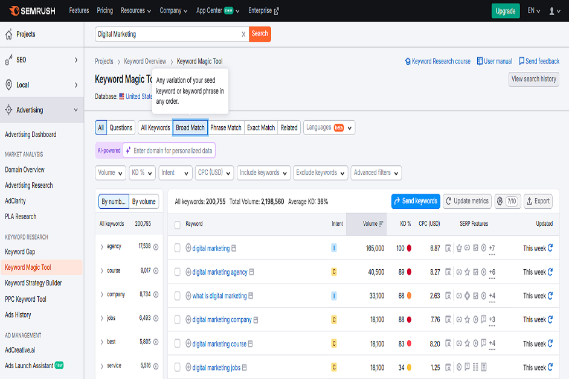This screenshot has height=379, width=569.
Task: Refresh metrics for digital marketing course row
Action: coord(550,343)
